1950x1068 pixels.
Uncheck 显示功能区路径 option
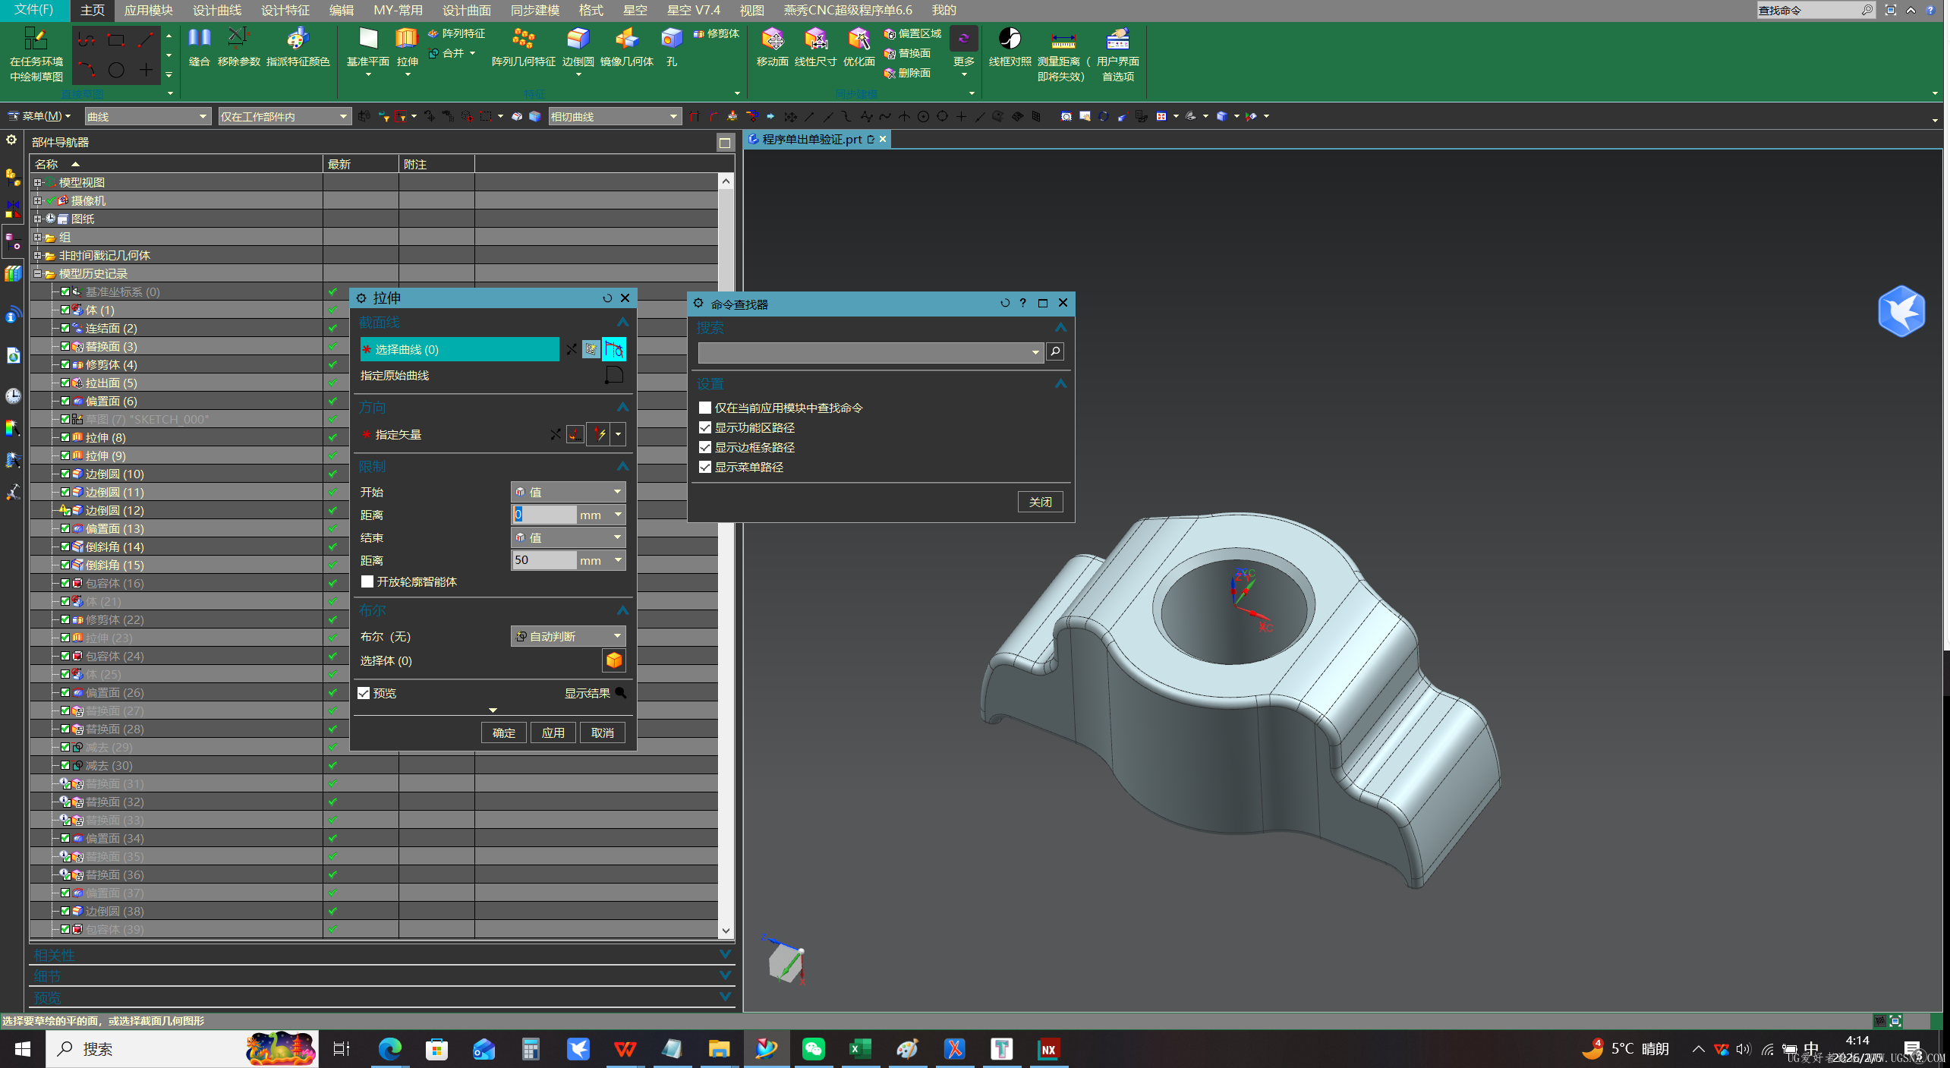point(705,427)
